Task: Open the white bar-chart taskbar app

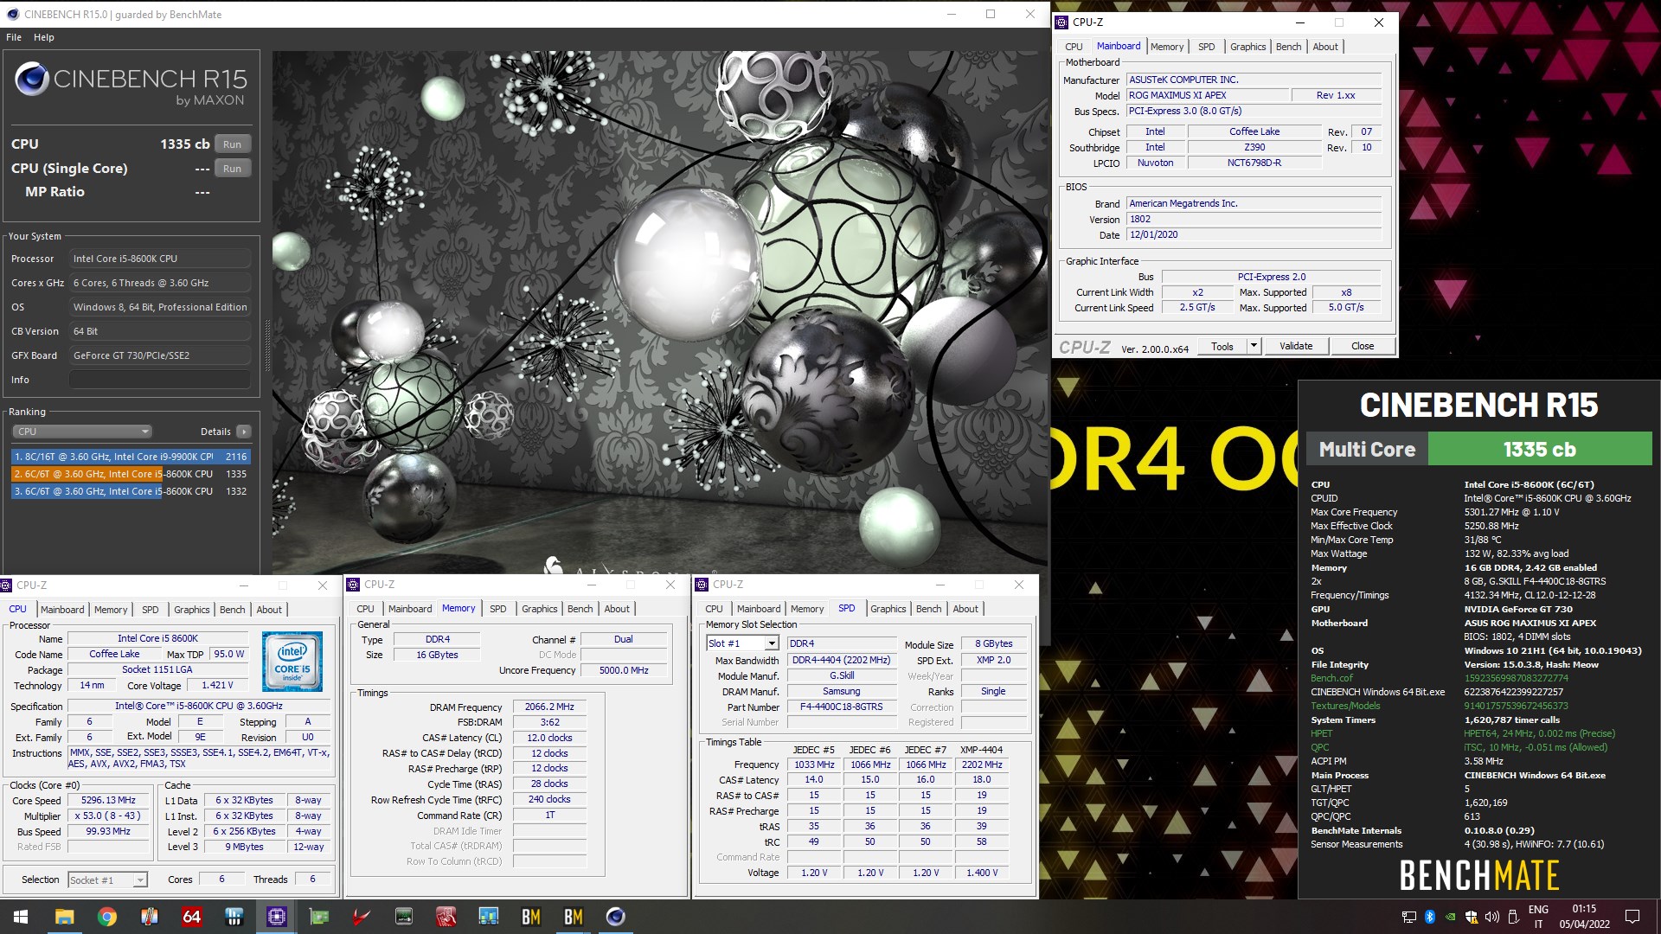Action: 234,917
